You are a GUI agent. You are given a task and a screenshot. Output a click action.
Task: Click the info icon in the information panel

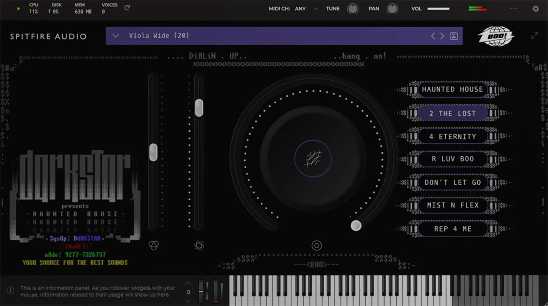click(11, 290)
